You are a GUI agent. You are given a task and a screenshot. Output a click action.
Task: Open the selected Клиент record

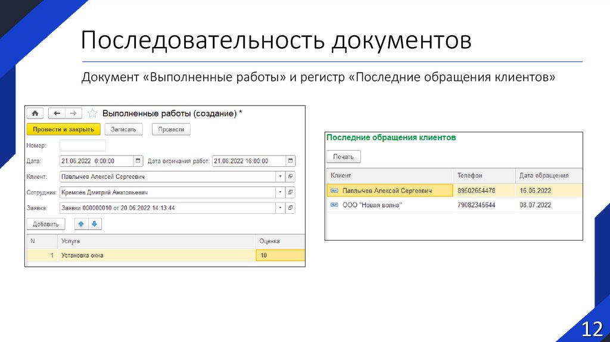click(290, 176)
